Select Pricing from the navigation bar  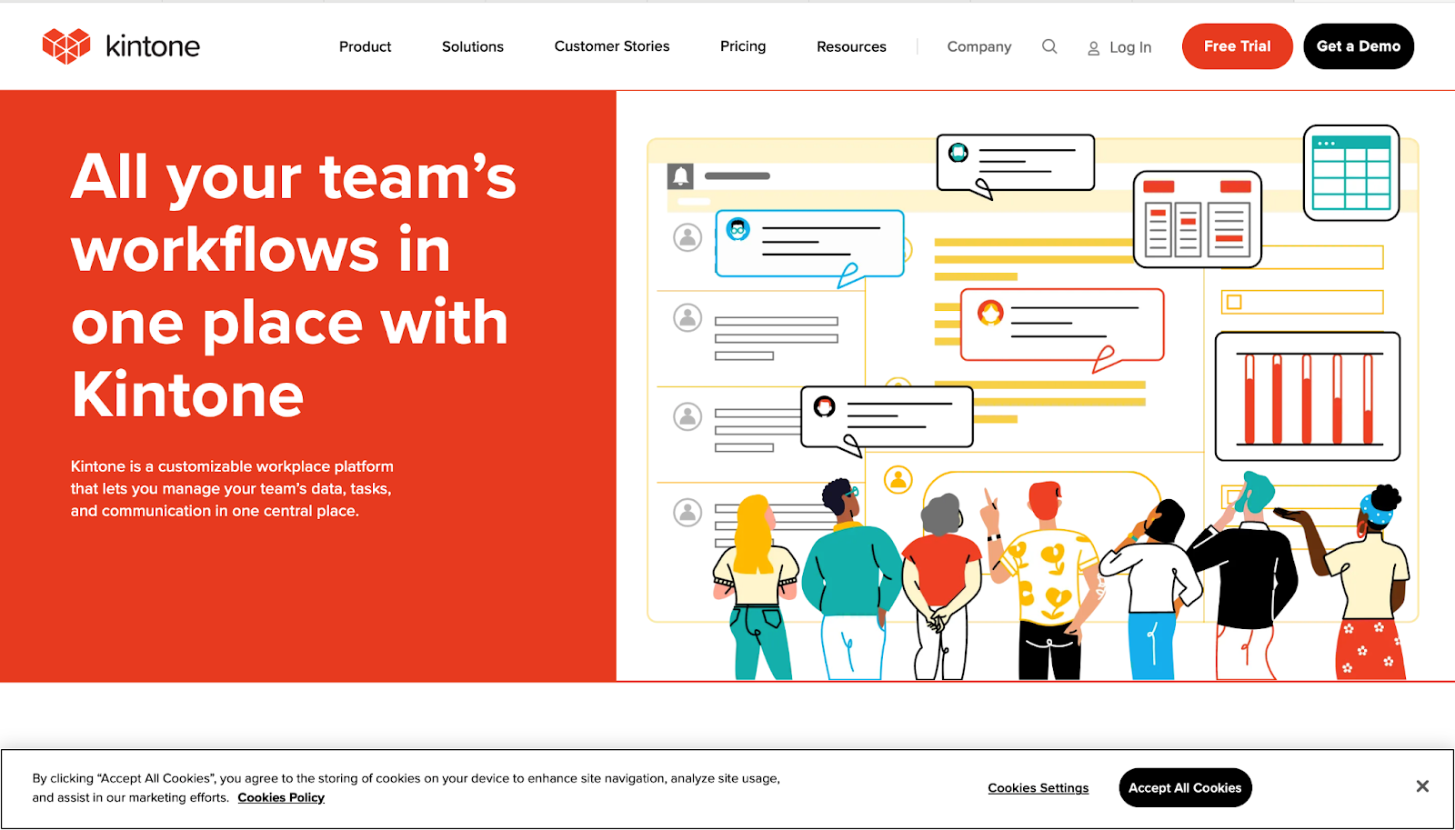click(742, 46)
